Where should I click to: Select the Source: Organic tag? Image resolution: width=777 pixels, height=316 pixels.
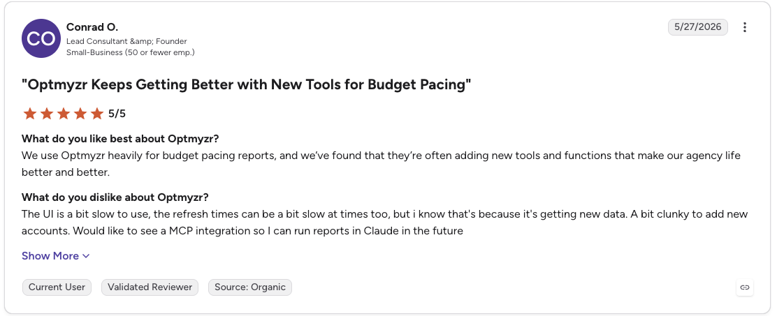tap(249, 287)
